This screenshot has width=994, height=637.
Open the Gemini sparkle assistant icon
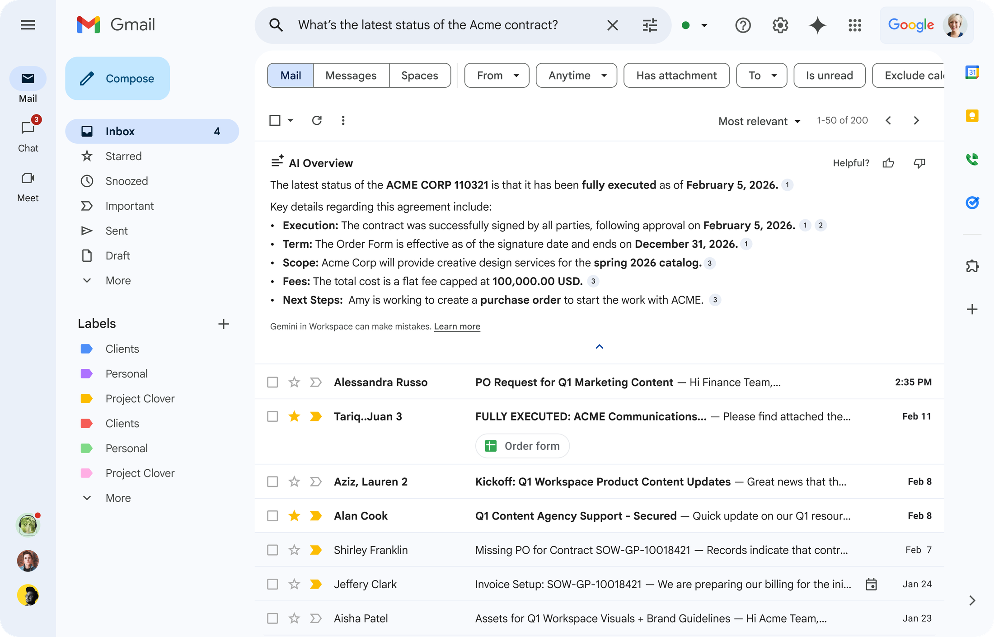click(x=818, y=25)
